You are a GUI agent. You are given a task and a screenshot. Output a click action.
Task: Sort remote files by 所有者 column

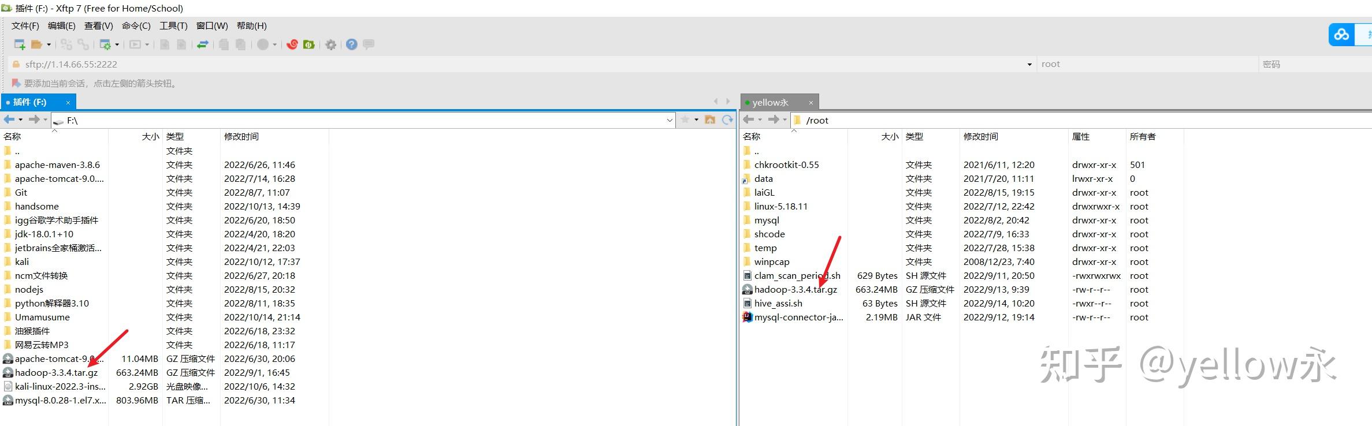(1154, 137)
